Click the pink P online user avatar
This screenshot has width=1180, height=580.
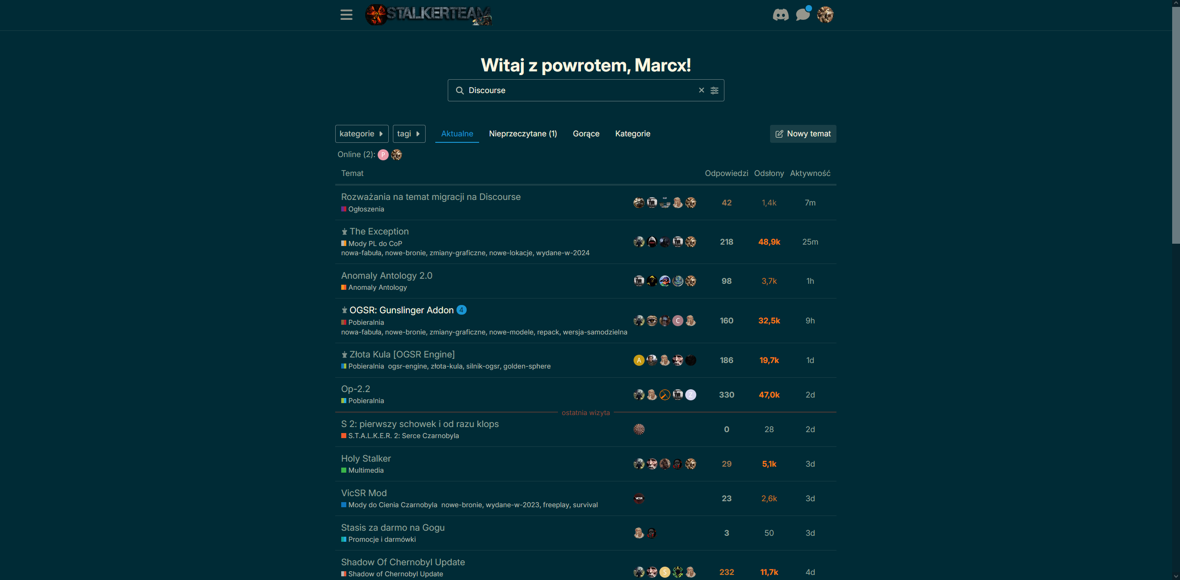[x=383, y=155]
